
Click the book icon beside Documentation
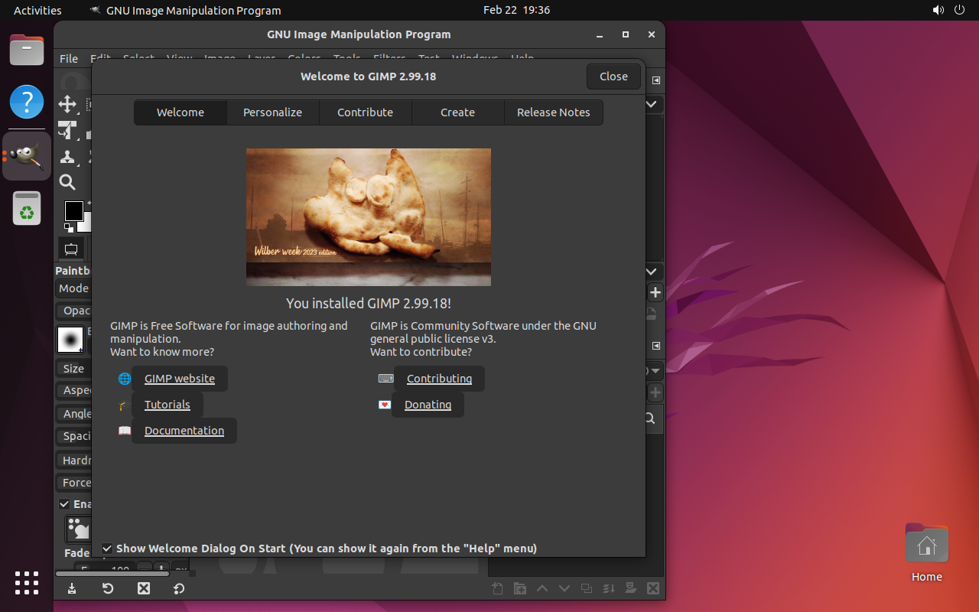point(124,431)
